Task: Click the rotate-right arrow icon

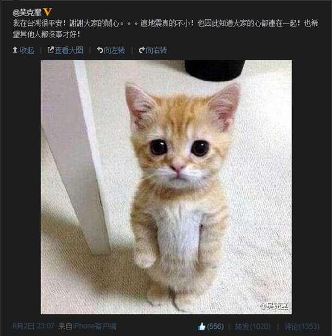Action: (142, 50)
